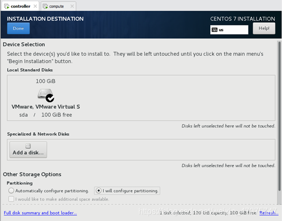Switch to the controller VM tab
282x221 pixels.
pos(20,6)
